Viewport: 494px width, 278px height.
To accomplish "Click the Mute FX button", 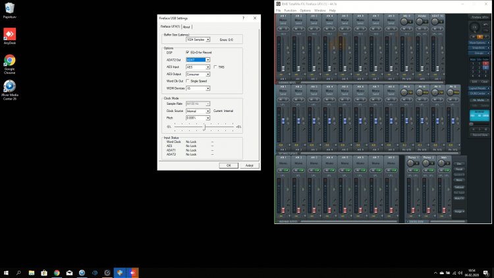I will [459, 198].
